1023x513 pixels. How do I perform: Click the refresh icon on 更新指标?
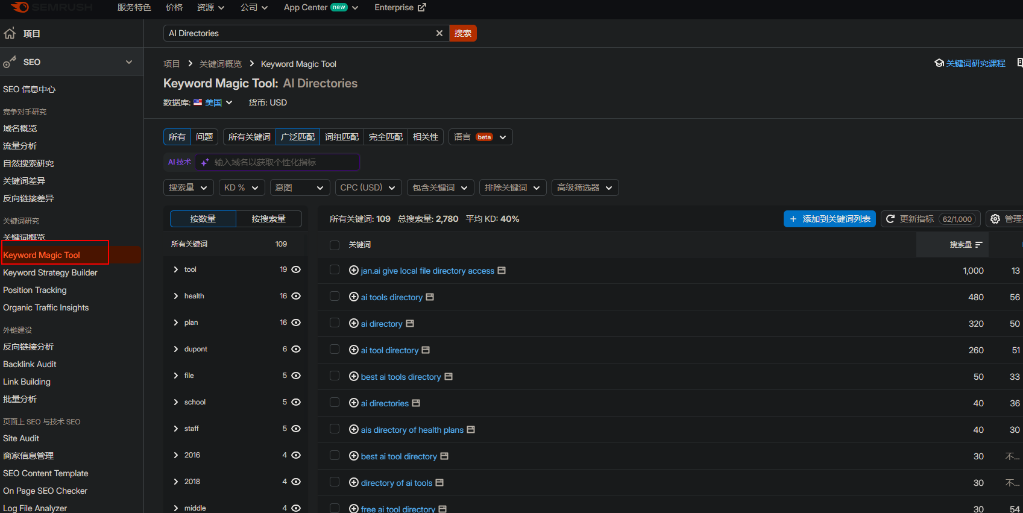pyautogui.click(x=890, y=219)
